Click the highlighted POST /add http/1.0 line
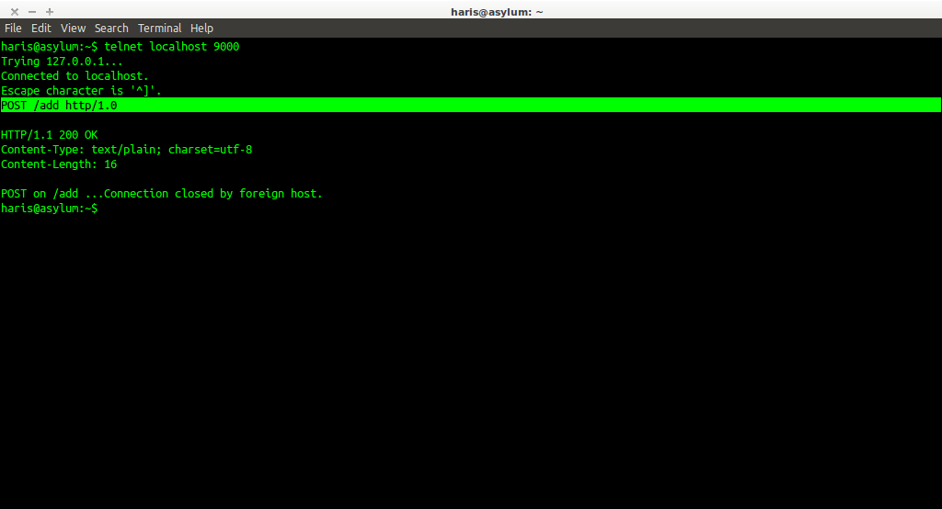The height and width of the screenshot is (509, 942). [x=59, y=106]
